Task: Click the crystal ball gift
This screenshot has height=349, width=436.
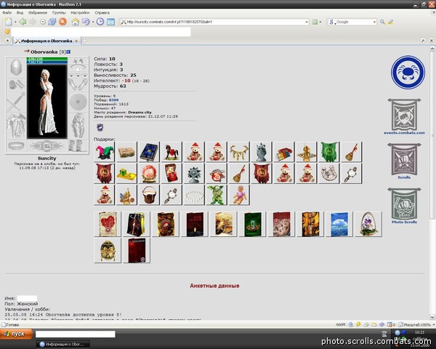Action: (x=149, y=173)
